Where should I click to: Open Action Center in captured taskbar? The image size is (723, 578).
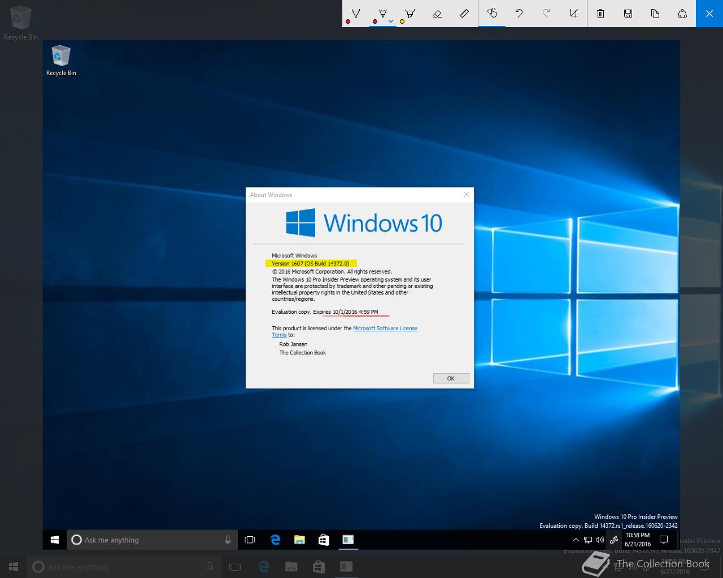[x=664, y=540]
